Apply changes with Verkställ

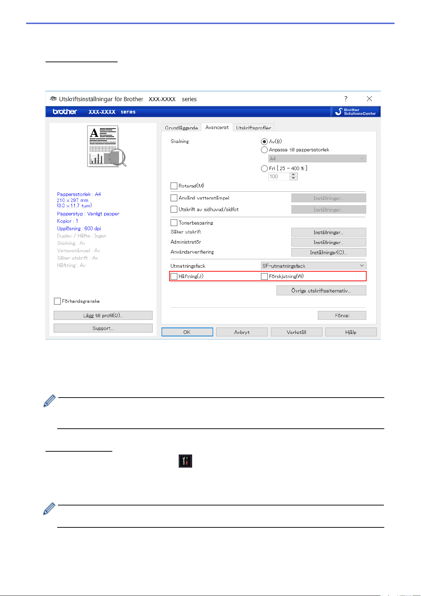click(x=297, y=332)
